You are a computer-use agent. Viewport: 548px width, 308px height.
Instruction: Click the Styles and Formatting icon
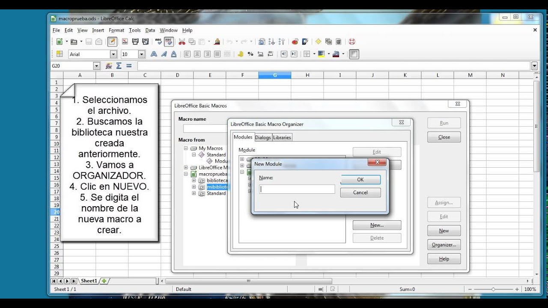coord(60,54)
